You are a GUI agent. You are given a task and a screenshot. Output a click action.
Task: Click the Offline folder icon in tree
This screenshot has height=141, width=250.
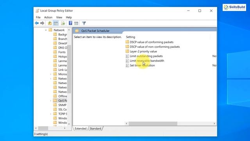pyautogui.click(x=55, y=96)
